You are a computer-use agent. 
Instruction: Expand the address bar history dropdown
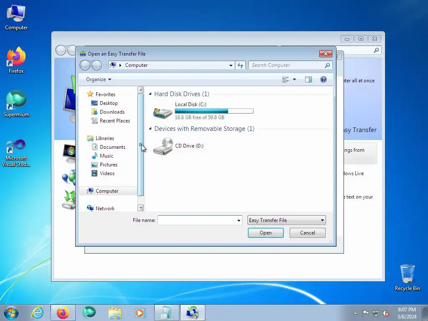tap(231, 65)
